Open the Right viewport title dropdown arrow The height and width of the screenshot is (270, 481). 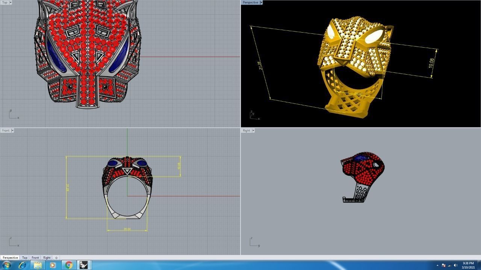[x=253, y=130]
